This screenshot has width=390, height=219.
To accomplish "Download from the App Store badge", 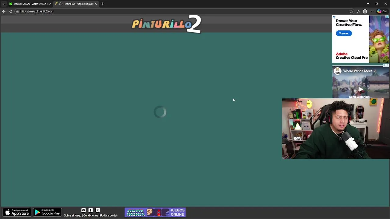I will [17, 212].
